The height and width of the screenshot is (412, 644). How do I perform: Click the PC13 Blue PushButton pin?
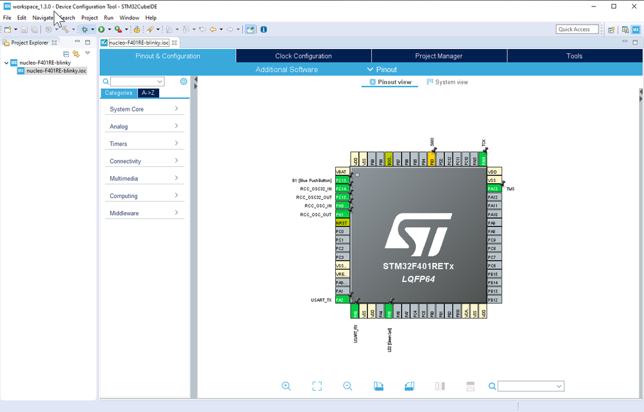click(342, 181)
